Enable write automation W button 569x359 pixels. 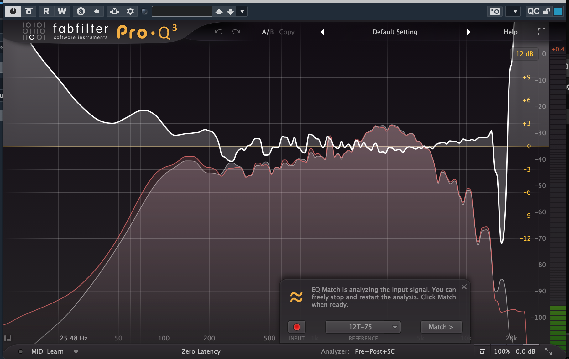[x=62, y=12]
